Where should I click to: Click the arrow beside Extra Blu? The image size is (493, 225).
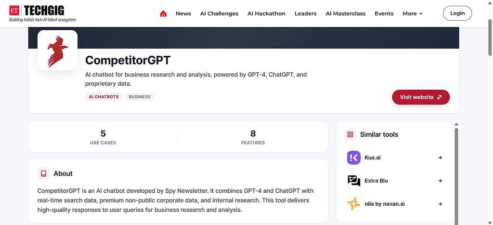tap(440, 181)
